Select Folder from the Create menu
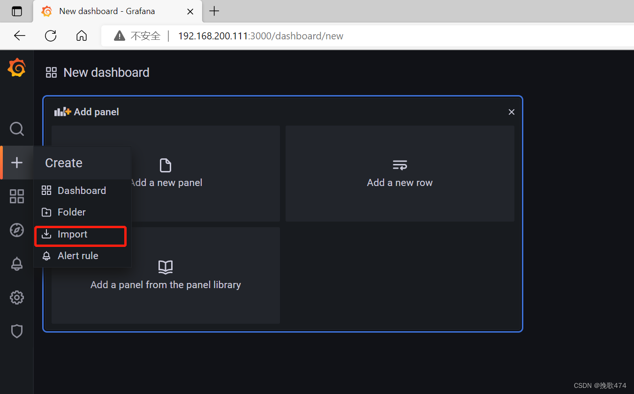634x394 pixels. (71, 212)
